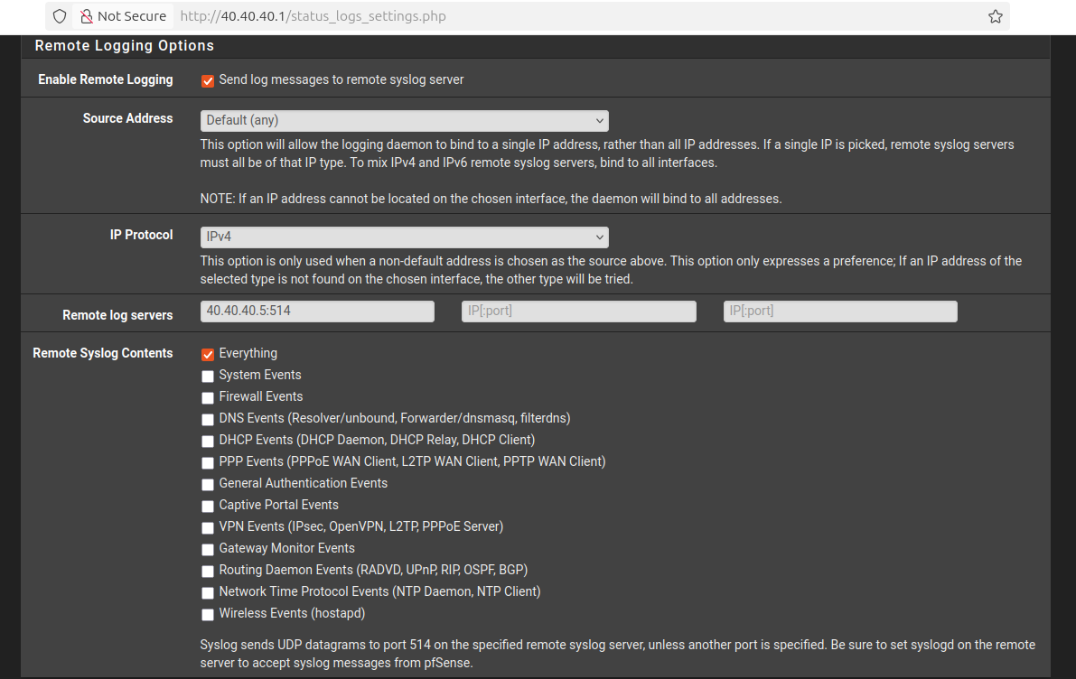This screenshot has width=1076, height=679.
Task: Open the IP Protocol dropdown
Action: point(404,237)
